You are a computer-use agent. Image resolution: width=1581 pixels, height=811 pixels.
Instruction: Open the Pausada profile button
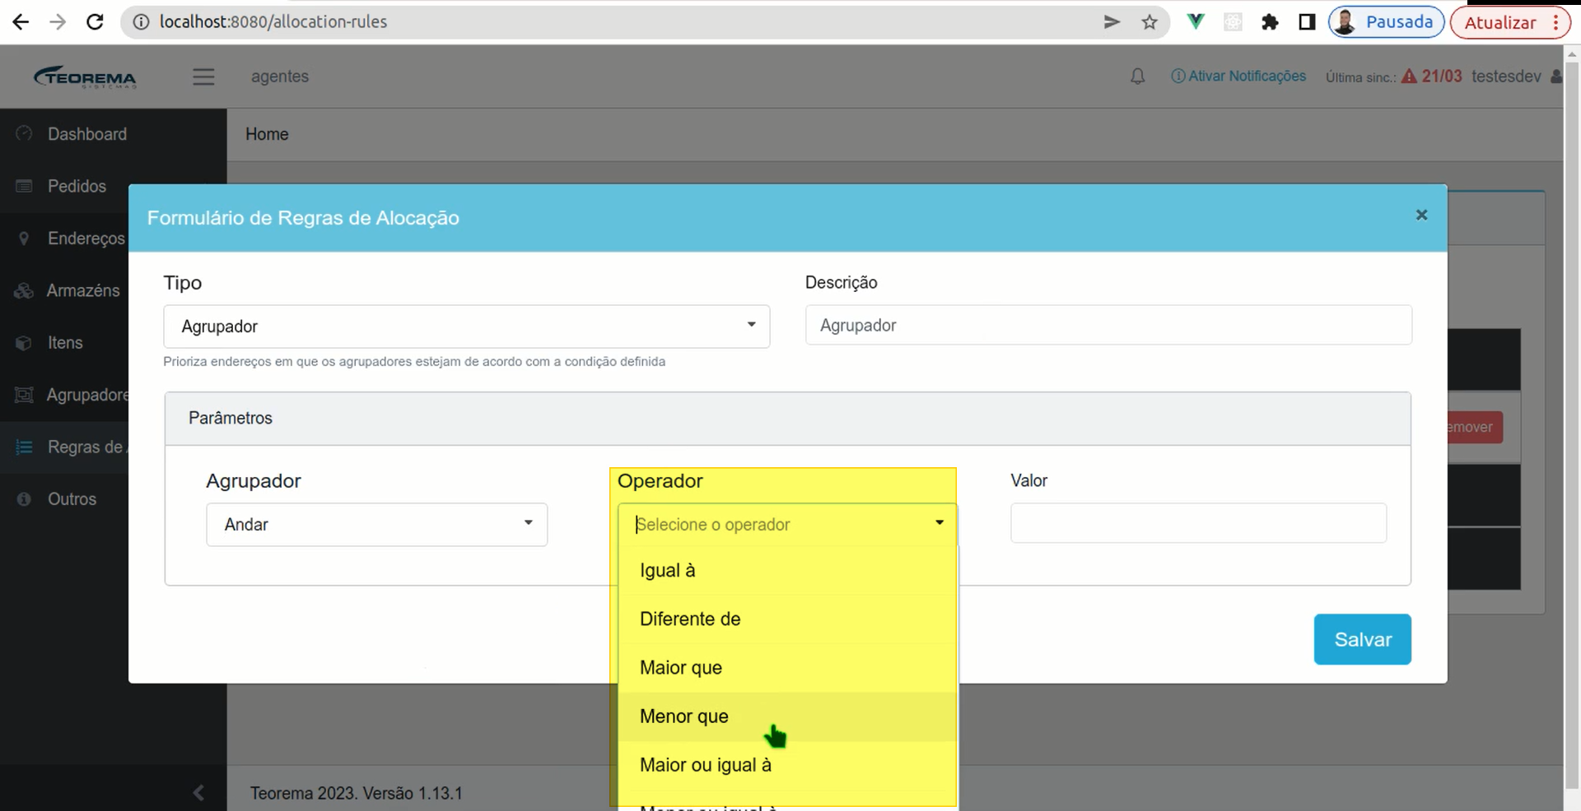pos(1387,22)
